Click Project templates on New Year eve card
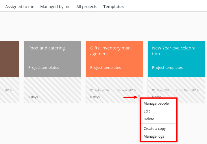The image size is (207, 144). pyautogui.click(x=167, y=68)
